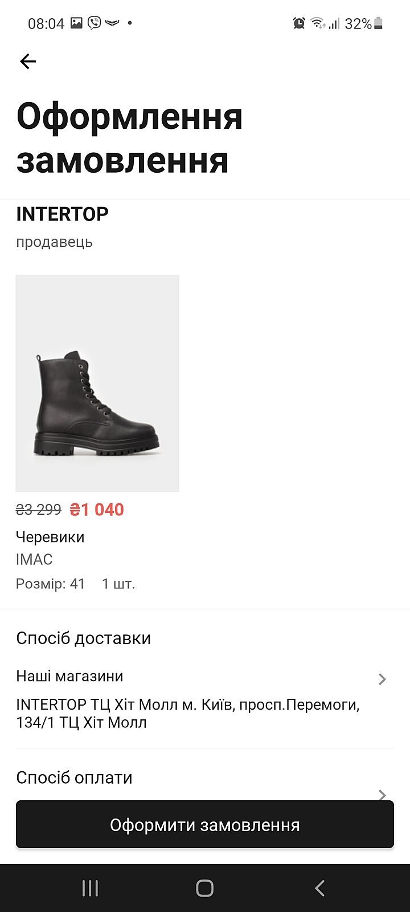This screenshot has height=912, width=410.
Task: Tap the back arrow at top
Action: pos(28,61)
